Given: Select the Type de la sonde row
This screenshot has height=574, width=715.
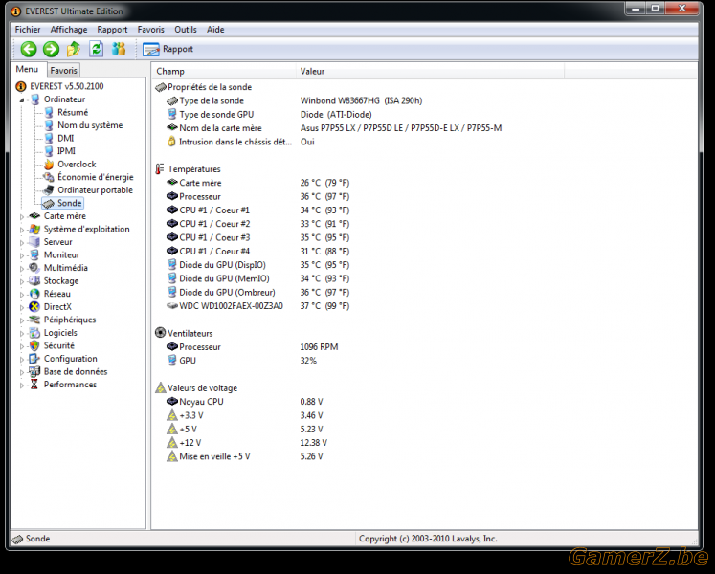Looking at the screenshot, I should click(294, 100).
